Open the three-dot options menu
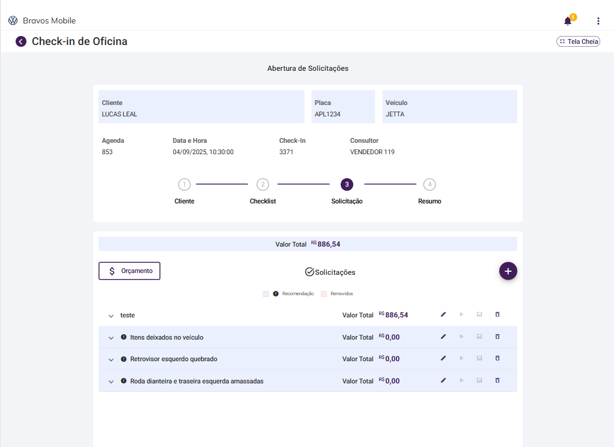614x447 pixels. [x=598, y=21]
